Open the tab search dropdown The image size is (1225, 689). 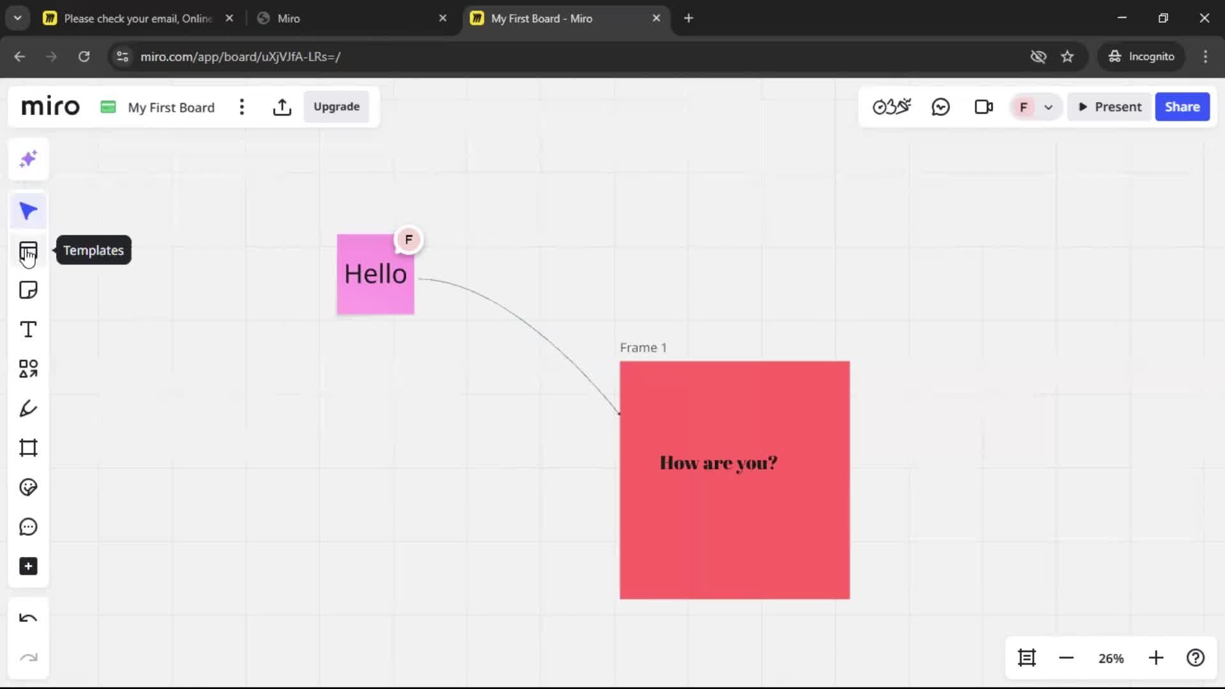pos(17,19)
